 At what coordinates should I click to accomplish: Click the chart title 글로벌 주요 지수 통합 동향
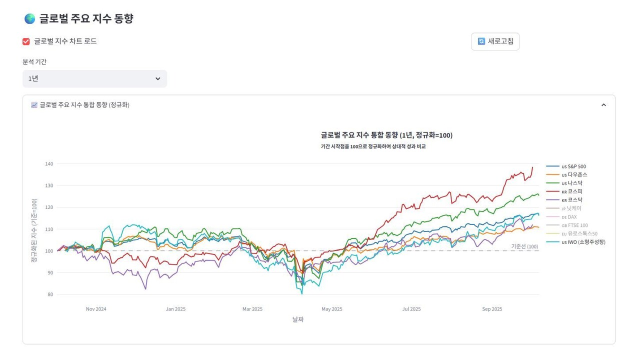pos(386,135)
